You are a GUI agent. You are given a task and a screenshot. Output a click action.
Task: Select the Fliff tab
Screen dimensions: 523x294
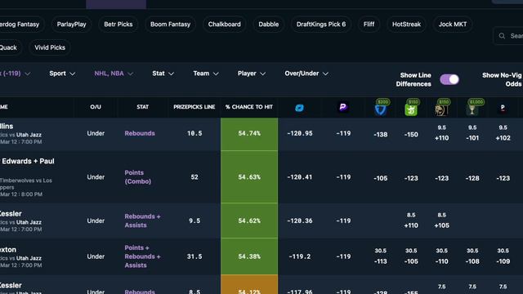tap(369, 24)
